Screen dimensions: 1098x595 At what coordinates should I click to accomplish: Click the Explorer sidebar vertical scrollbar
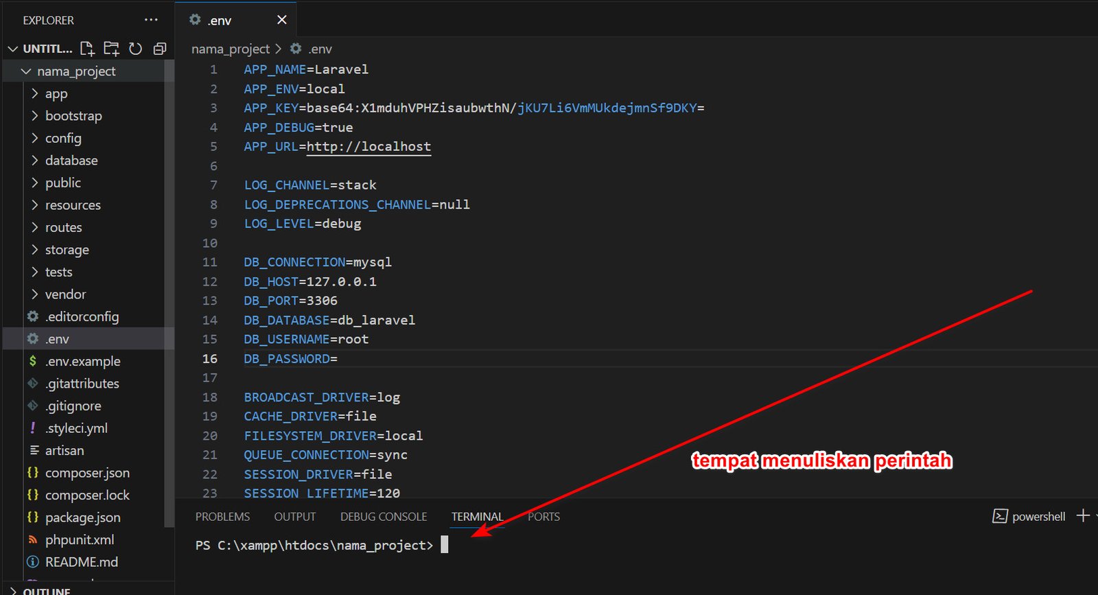170,295
